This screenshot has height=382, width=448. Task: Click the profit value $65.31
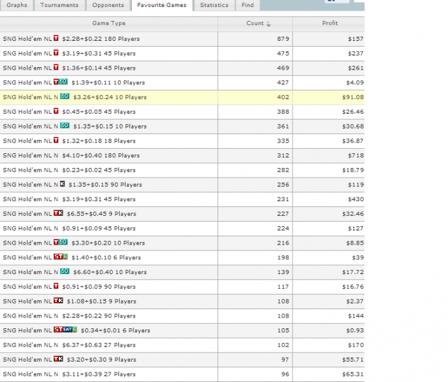pyautogui.click(x=353, y=374)
